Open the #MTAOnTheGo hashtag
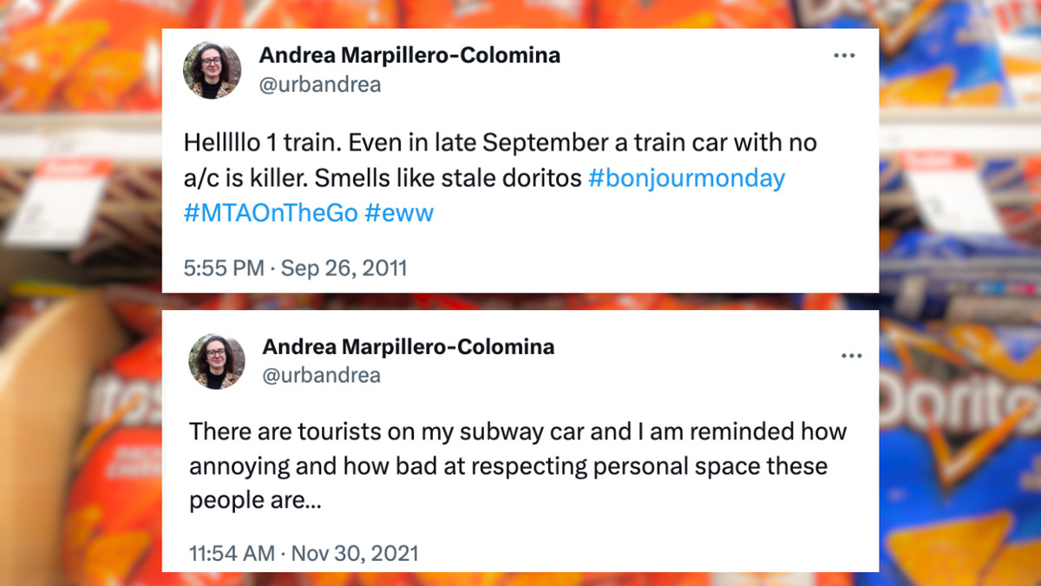 click(x=271, y=213)
